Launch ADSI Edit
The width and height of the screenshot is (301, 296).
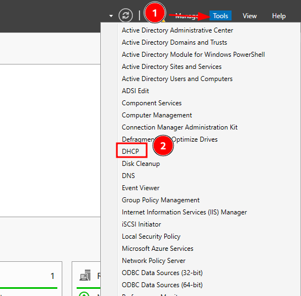point(135,91)
